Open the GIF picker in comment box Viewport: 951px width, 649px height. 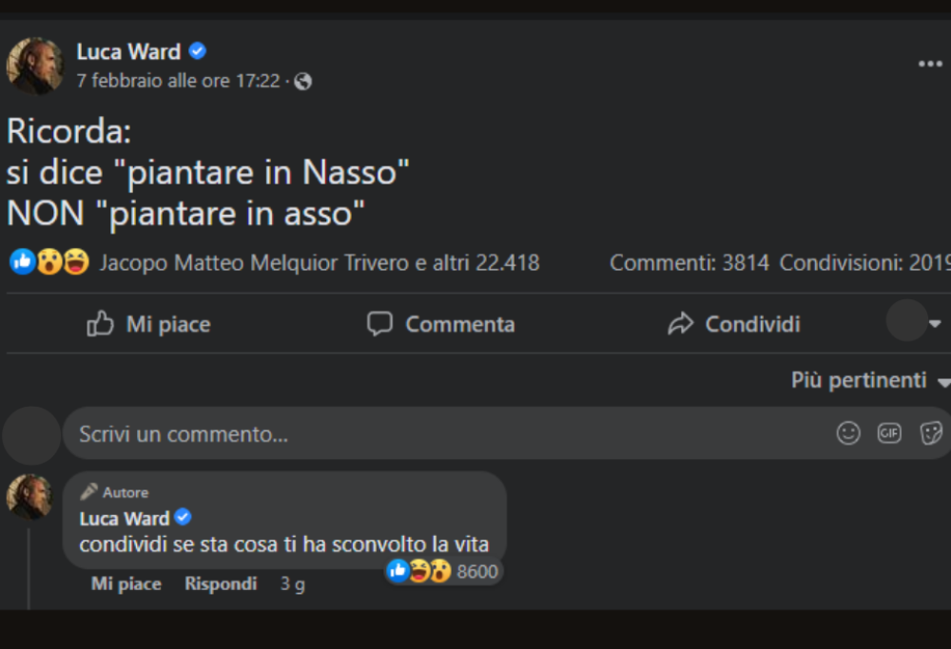click(889, 434)
